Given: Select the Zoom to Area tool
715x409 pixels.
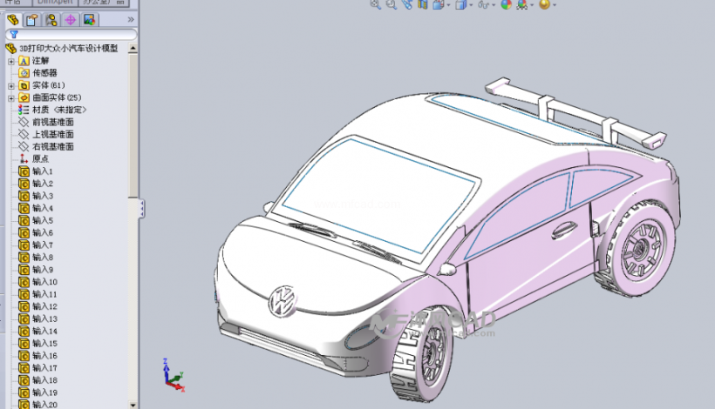Looking at the screenshot, I should coord(392,4).
